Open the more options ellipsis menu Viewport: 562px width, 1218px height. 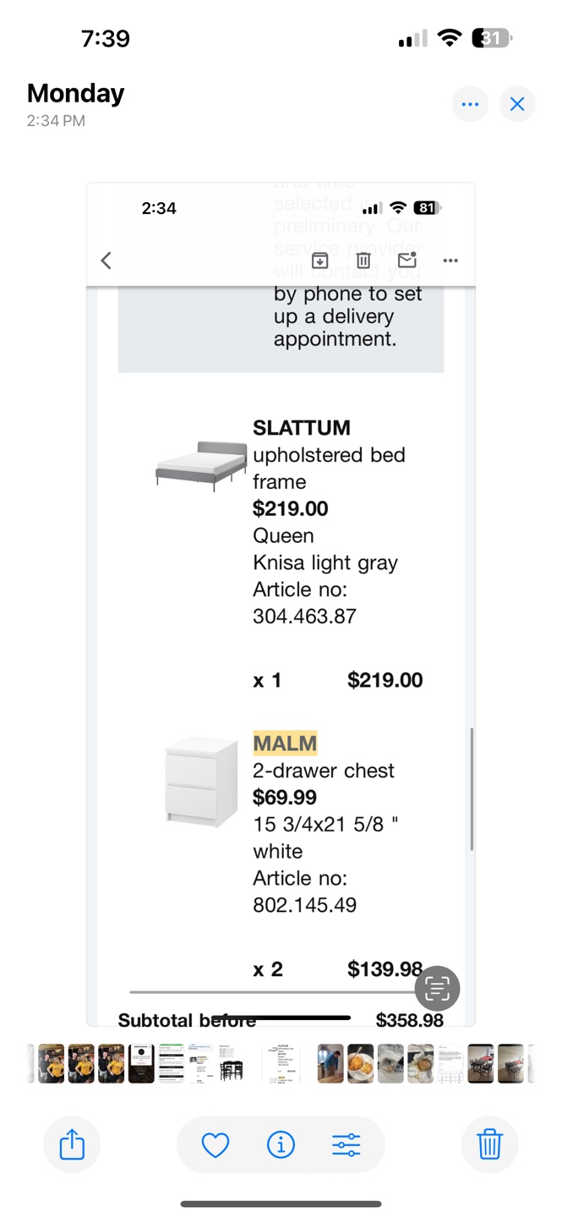point(471,104)
